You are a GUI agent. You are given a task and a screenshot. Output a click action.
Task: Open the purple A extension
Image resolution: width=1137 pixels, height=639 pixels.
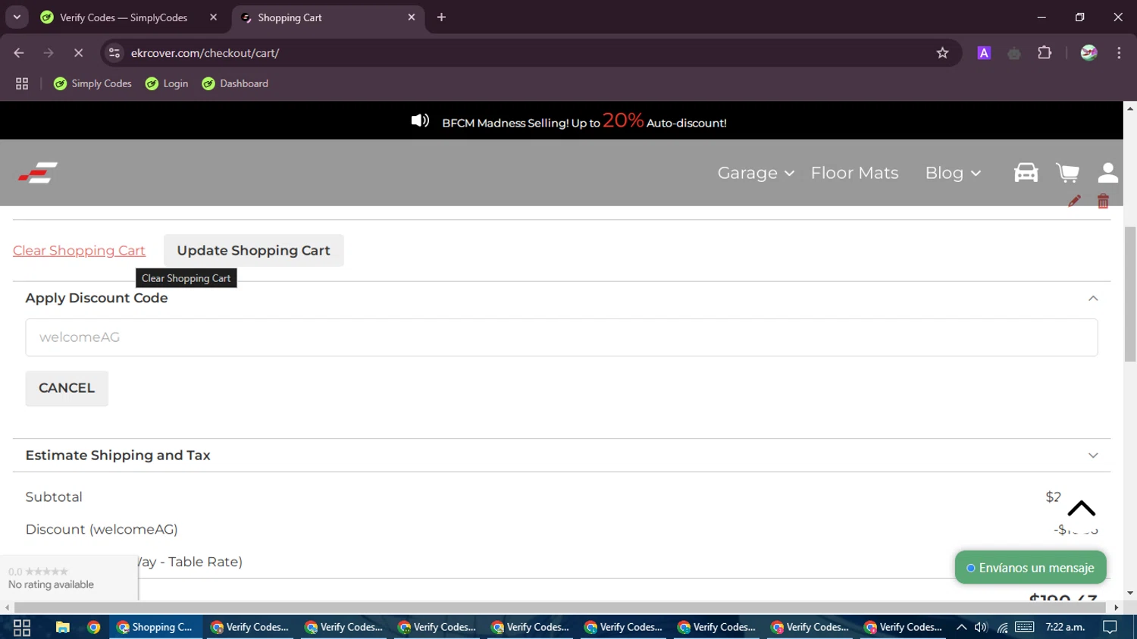984,53
